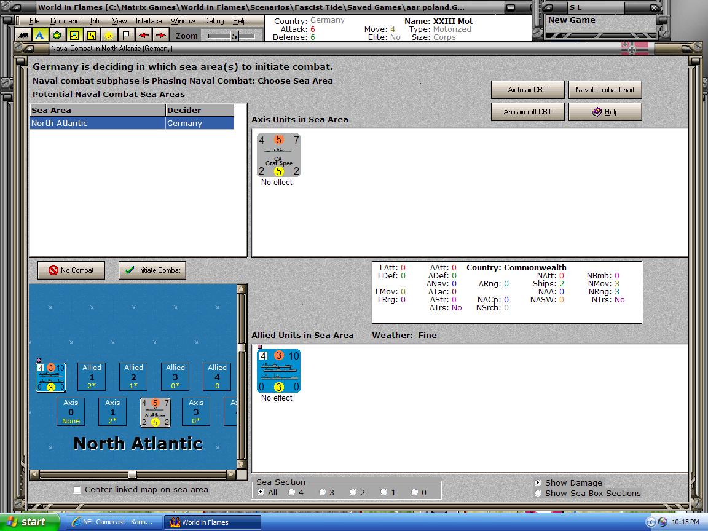
Task: Click the map scroll up arrow
Action: click(242, 289)
